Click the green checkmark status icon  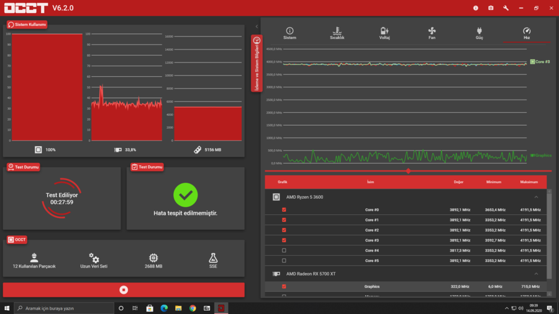point(185,195)
